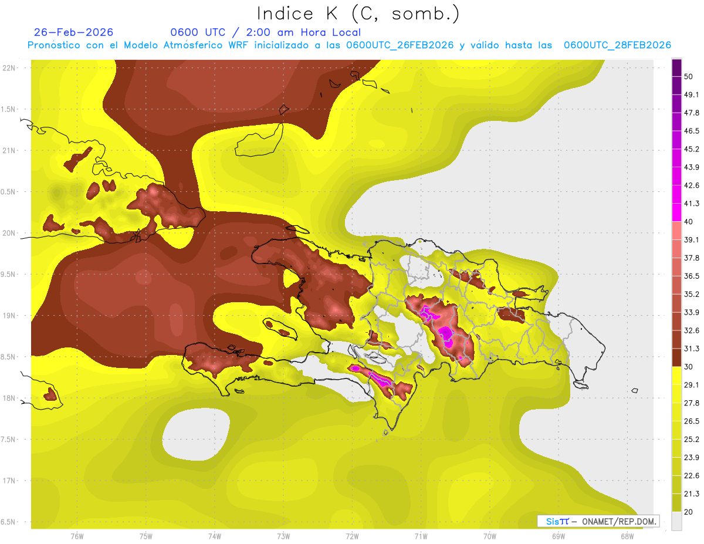Click colorbar value '43.9'
The image size is (704, 544).
tap(692, 167)
